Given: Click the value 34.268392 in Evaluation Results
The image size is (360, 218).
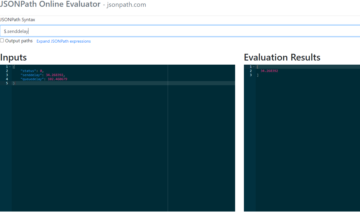Looking at the screenshot, I should 269,71.
